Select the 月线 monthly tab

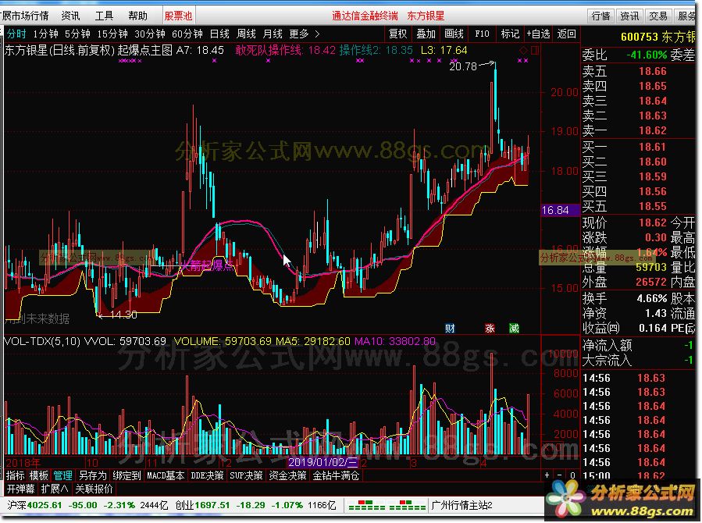[x=273, y=34]
